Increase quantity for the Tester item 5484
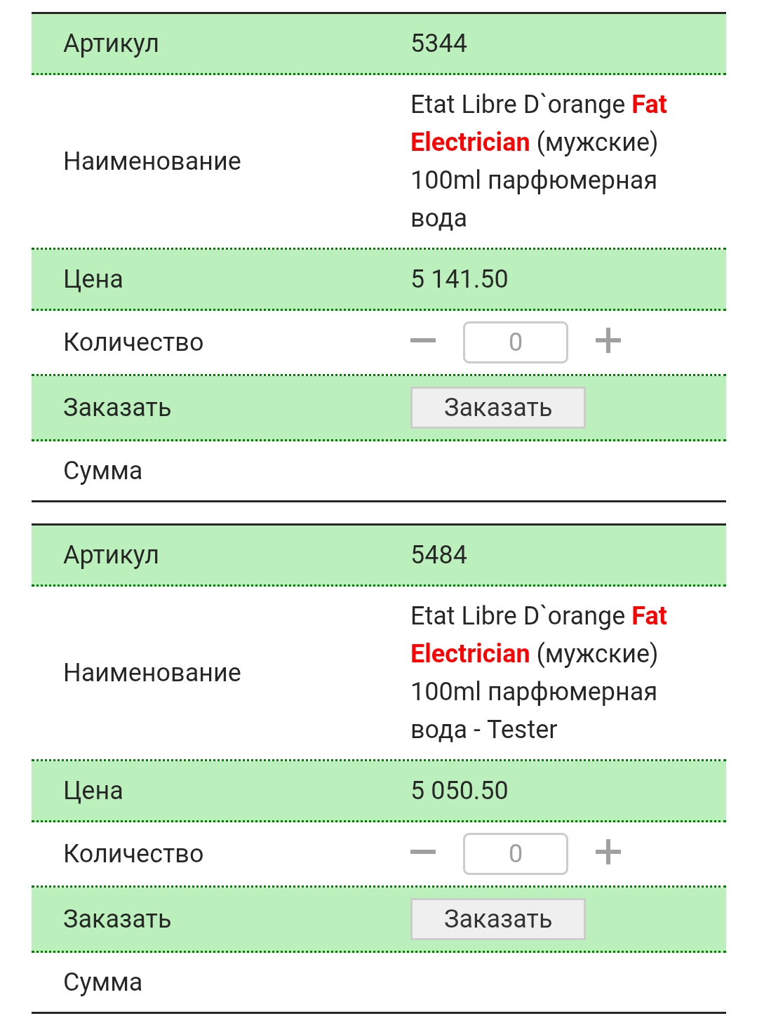The image size is (757, 1023). click(608, 853)
